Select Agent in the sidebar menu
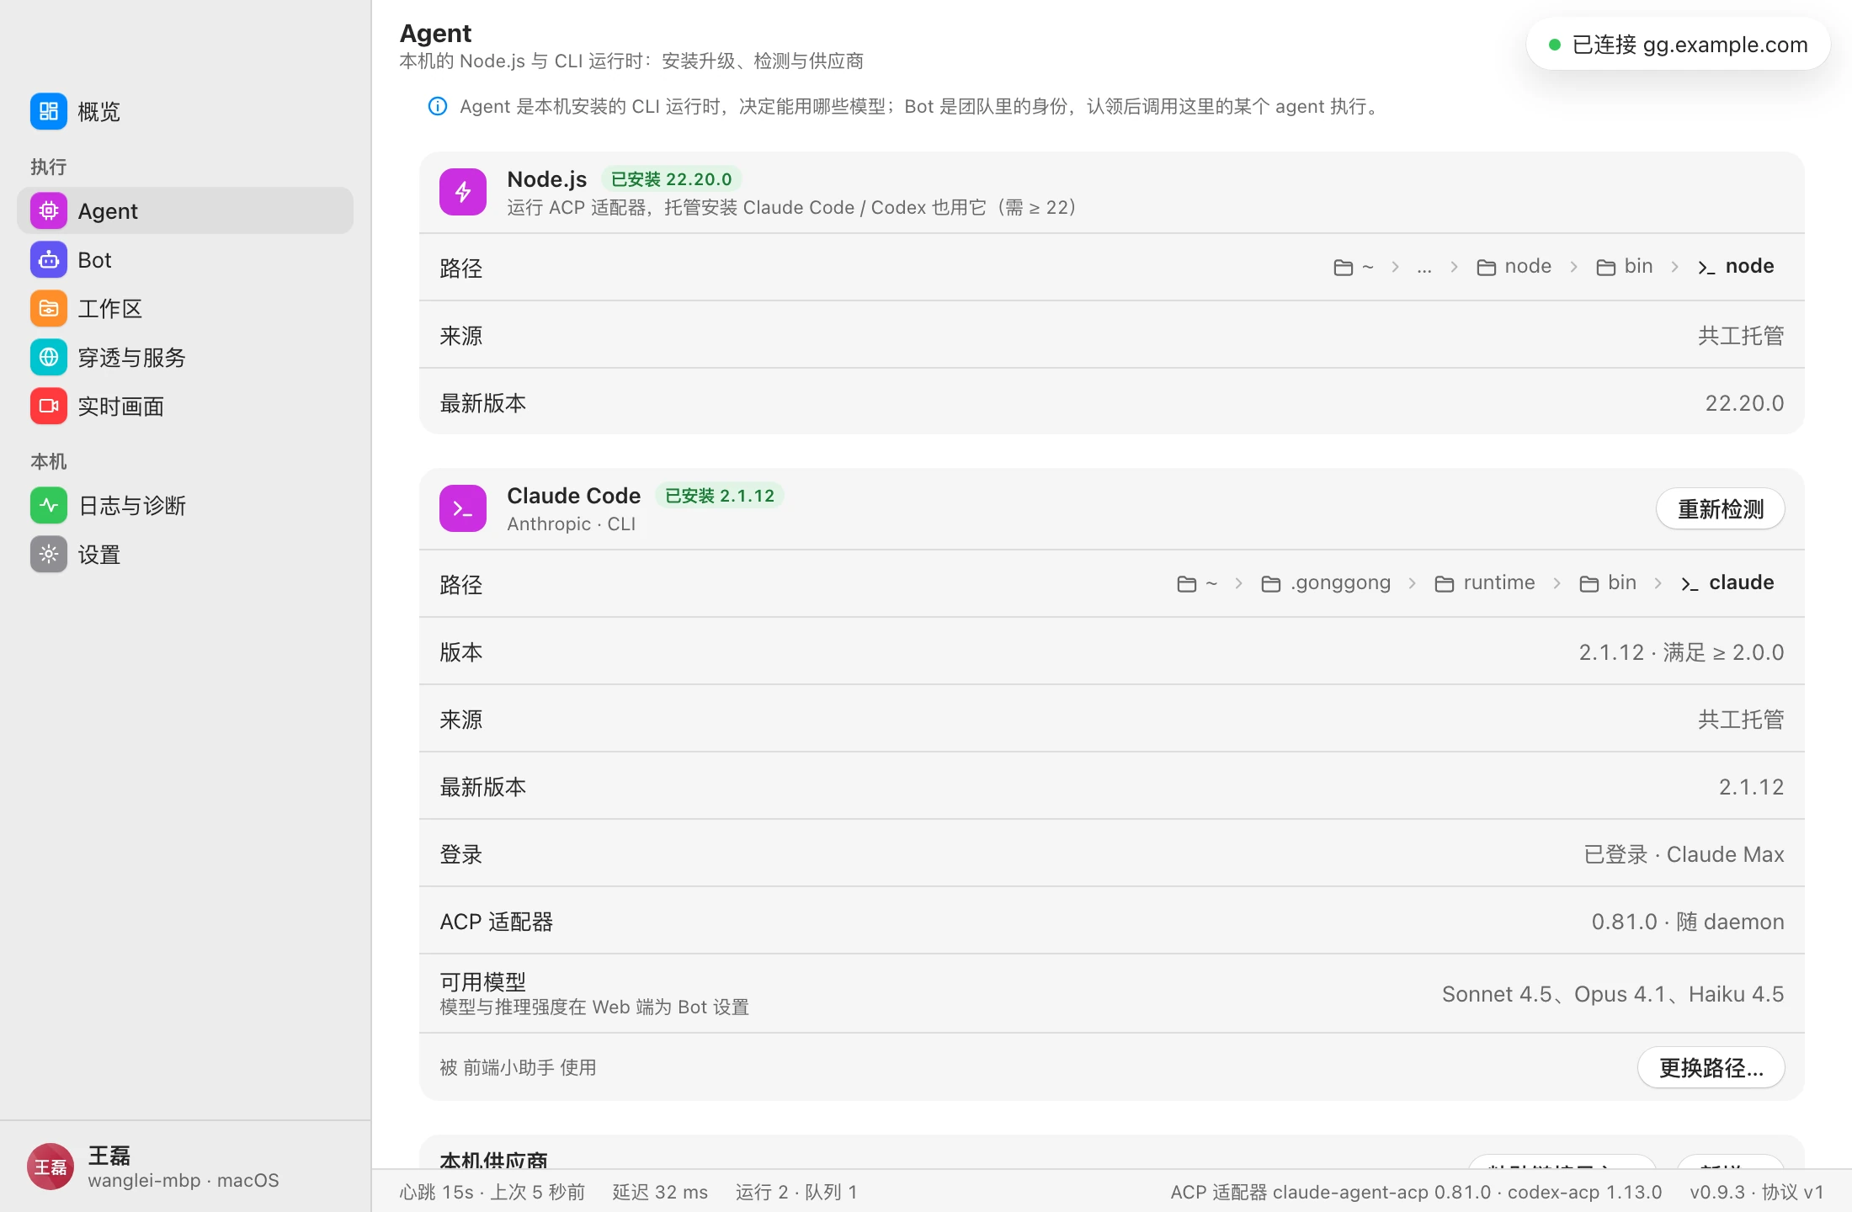The image size is (1852, 1212). tap(185, 210)
